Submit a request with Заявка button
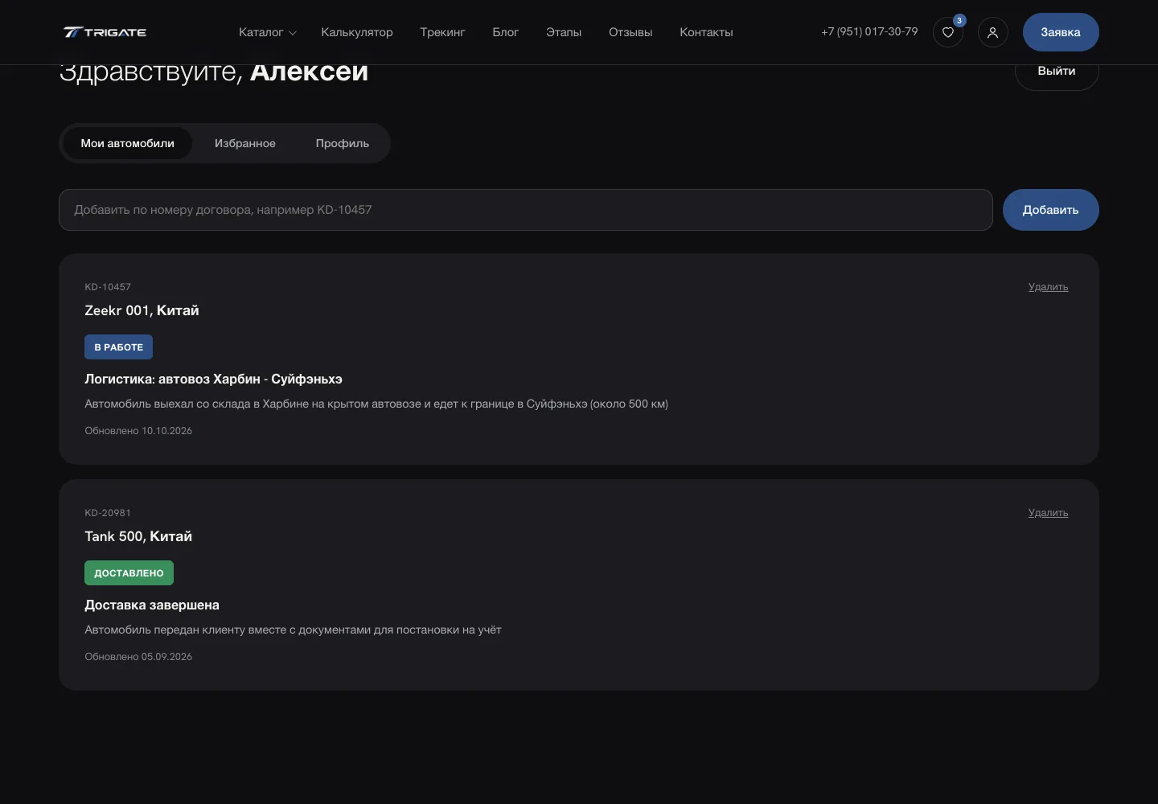This screenshot has width=1158, height=804. click(x=1061, y=32)
